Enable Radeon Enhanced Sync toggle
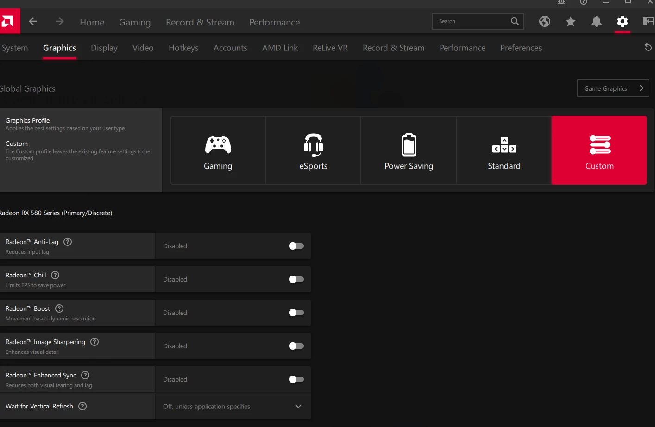This screenshot has width=655, height=427. coord(296,379)
